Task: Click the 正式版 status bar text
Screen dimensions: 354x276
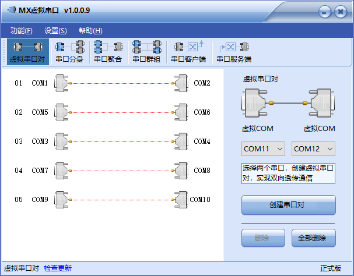Action: point(331,268)
